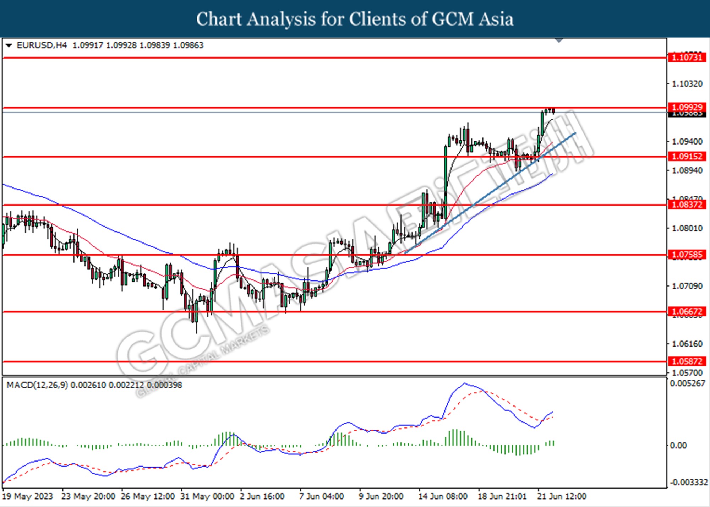Click the 1.10320 price axis value

pyautogui.click(x=687, y=84)
